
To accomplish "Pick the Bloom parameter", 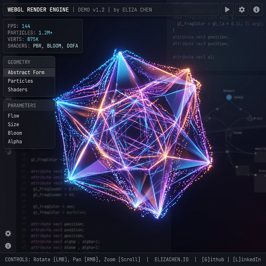I will tap(15, 133).
